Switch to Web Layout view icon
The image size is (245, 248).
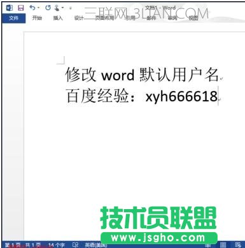point(238,245)
